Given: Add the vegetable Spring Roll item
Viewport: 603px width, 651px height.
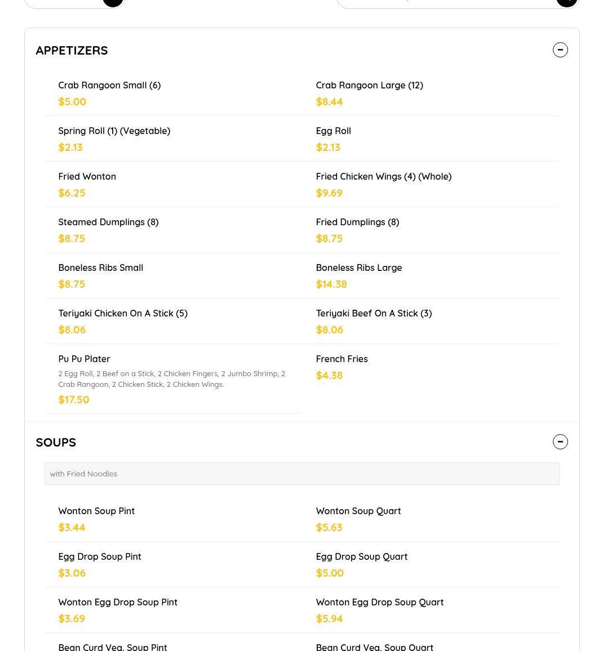Looking at the screenshot, I should 114,131.
